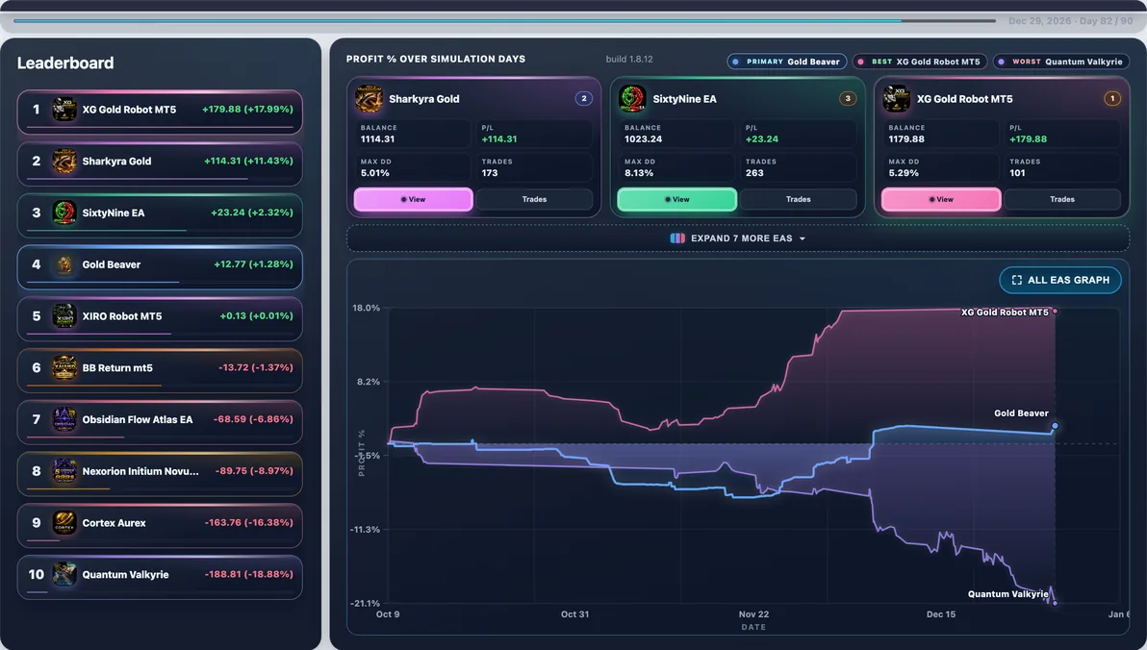Click Sharkyra Gold card logo

tap(369, 99)
